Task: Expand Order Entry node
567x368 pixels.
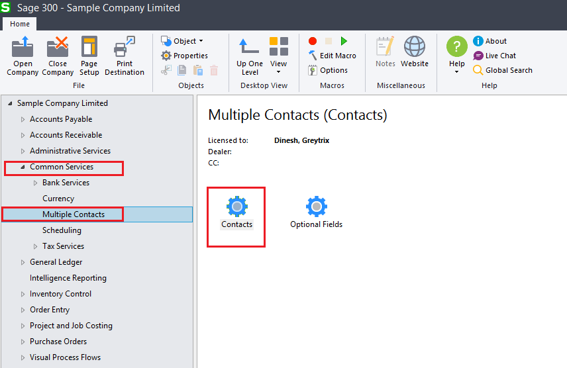Action: (23, 310)
